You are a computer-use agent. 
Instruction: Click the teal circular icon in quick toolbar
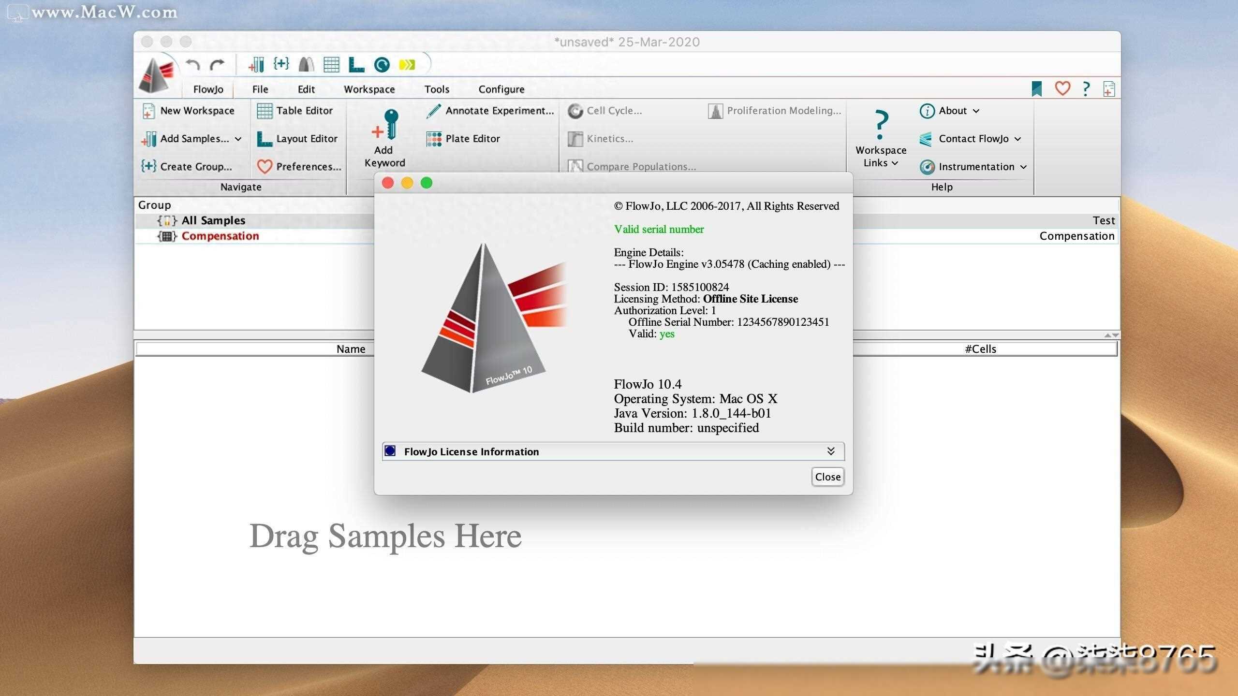(x=382, y=64)
